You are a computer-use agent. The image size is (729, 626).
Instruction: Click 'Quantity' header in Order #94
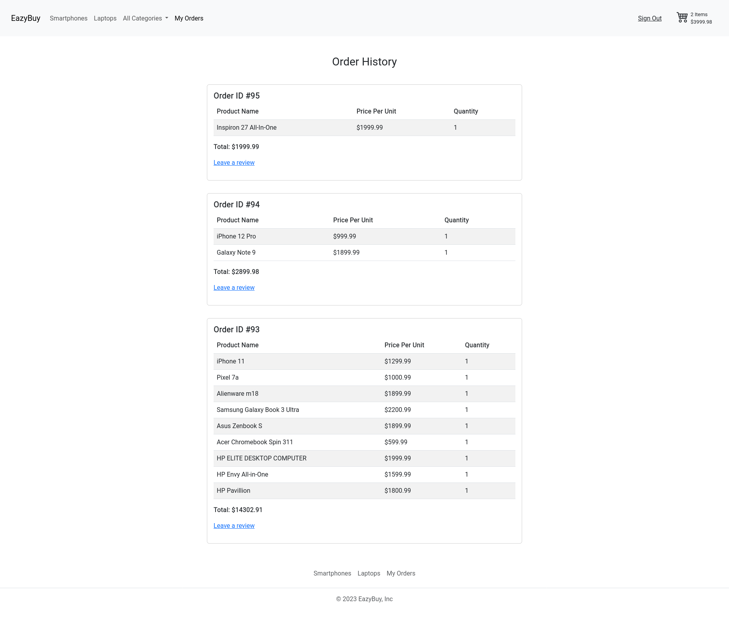point(457,220)
